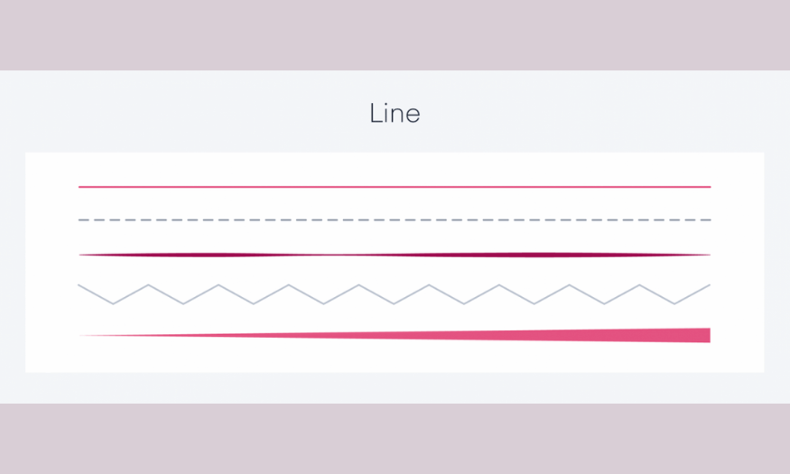Click blank white card area under the wedge line

click(395, 358)
